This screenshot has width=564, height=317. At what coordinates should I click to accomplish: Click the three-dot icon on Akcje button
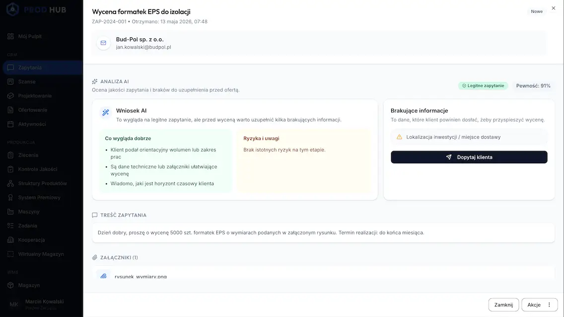point(549,305)
